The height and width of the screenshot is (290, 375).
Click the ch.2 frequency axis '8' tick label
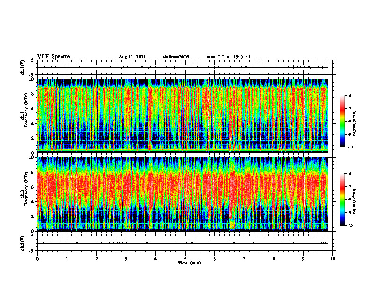click(33, 172)
